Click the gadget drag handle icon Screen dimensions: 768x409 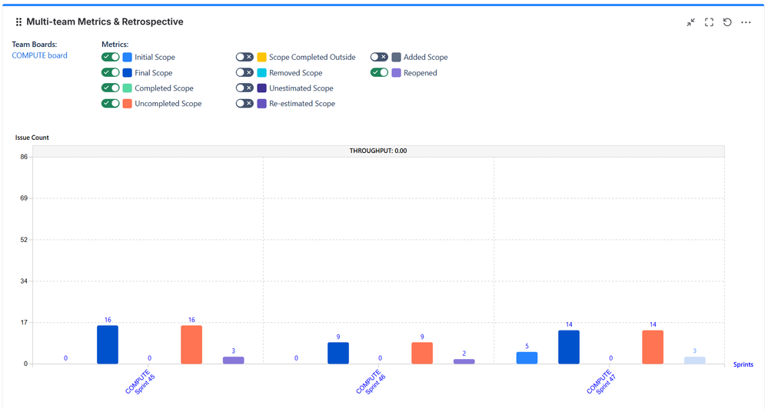pos(18,22)
